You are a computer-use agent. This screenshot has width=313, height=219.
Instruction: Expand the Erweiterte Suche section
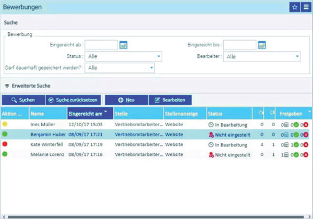pyautogui.click(x=7, y=86)
